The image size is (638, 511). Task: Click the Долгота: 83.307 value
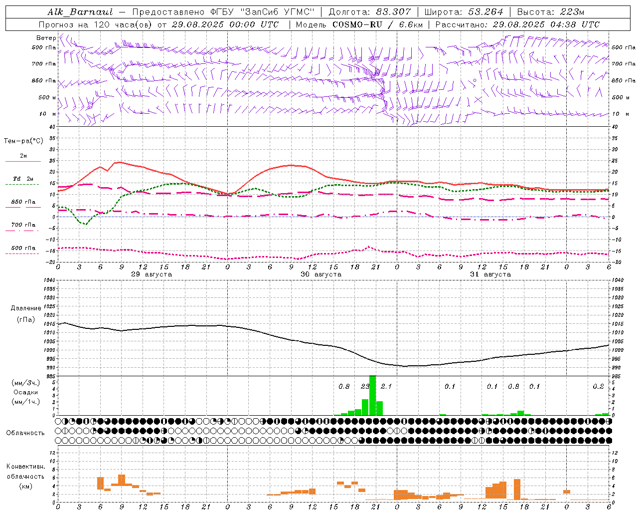[x=370, y=12]
